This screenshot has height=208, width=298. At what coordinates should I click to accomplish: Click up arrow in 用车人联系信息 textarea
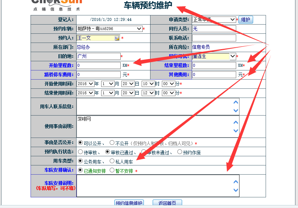tap(236, 102)
